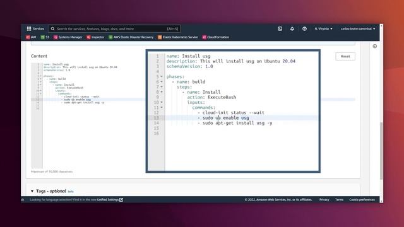Image resolution: width=404 pixels, height=227 pixels.
Task: Open the S3 bookmark
Action: [45, 37]
